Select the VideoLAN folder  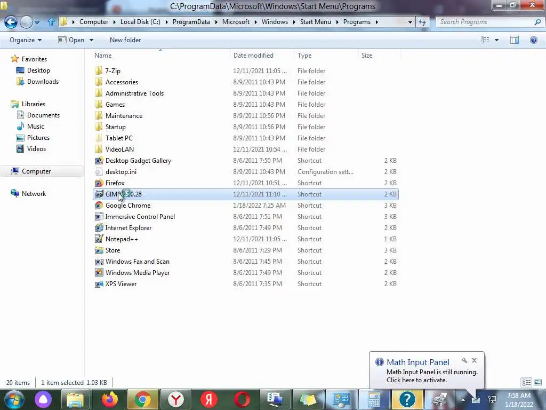click(x=119, y=149)
